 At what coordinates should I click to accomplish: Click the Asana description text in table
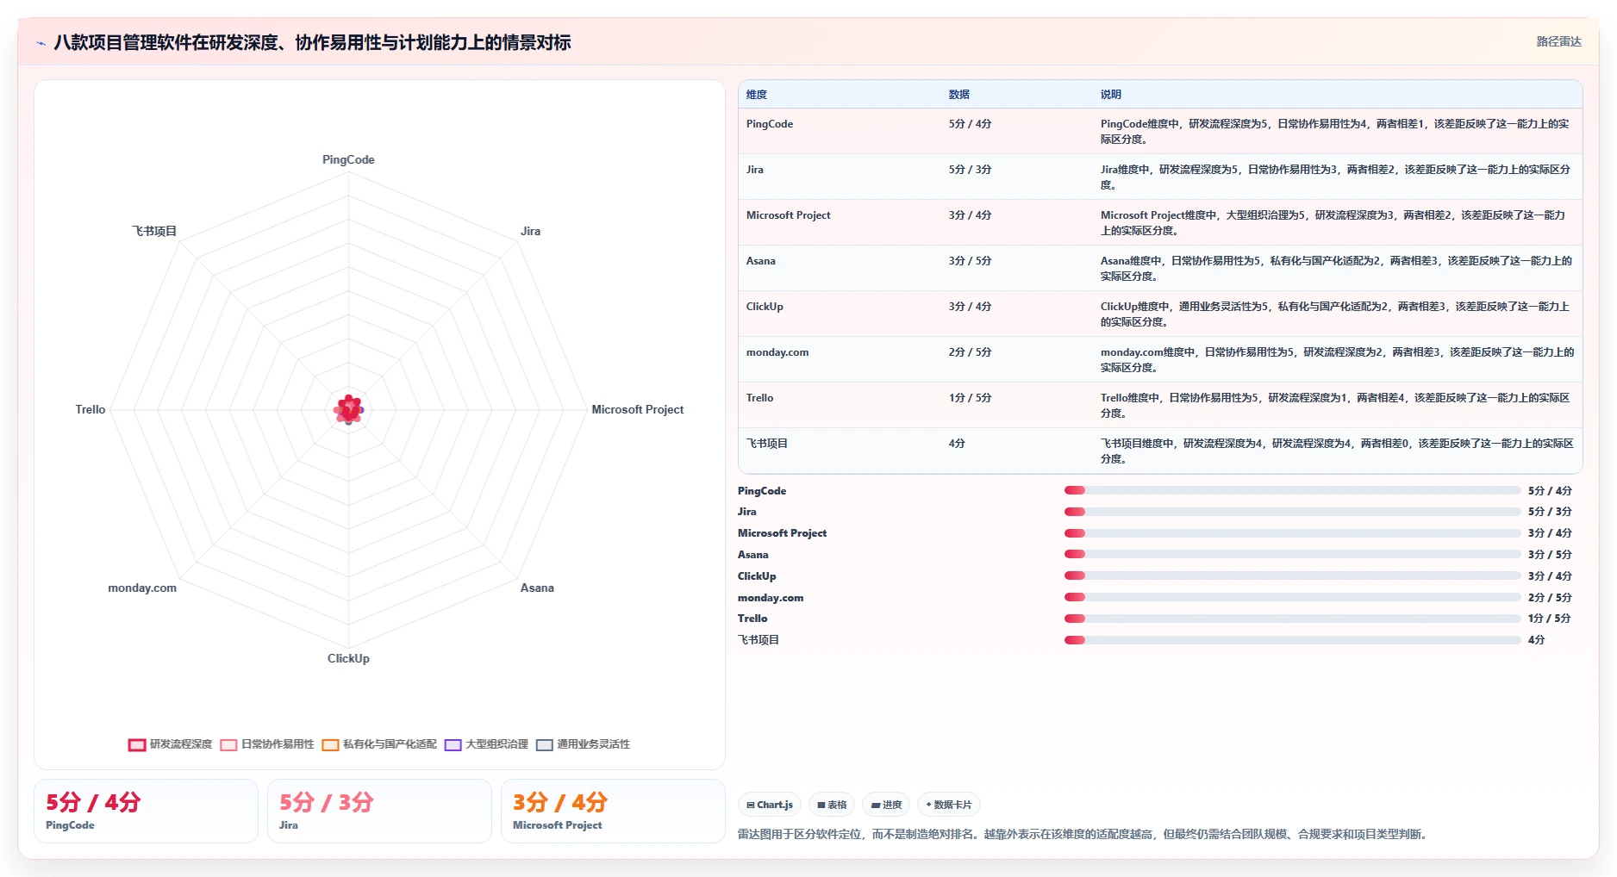(1336, 269)
